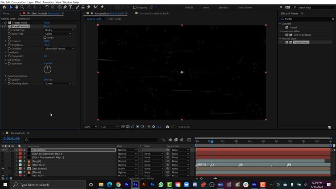Toggle the Fractal Noise effect fx switch
336x189 pixels.
[x=6, y=23]
